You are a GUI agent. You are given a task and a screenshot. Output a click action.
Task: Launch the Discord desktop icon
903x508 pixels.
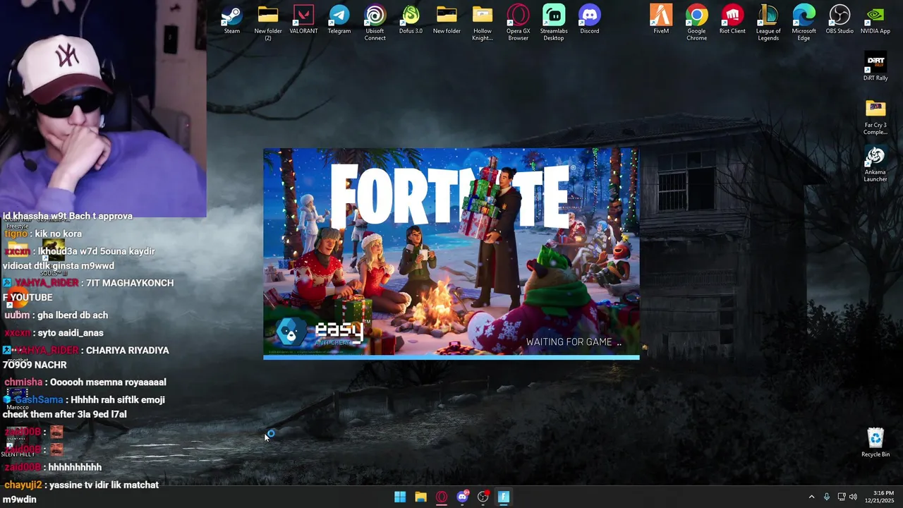(590, 20)
